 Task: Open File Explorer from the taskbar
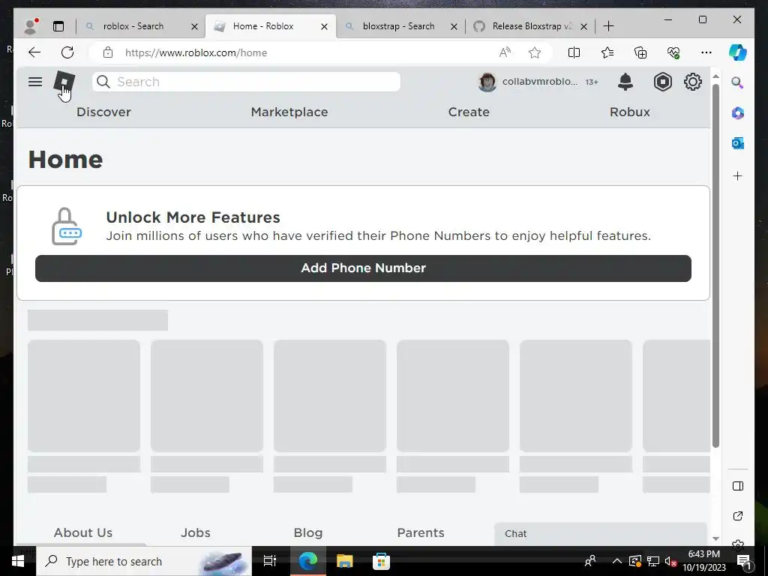point(345,561)
